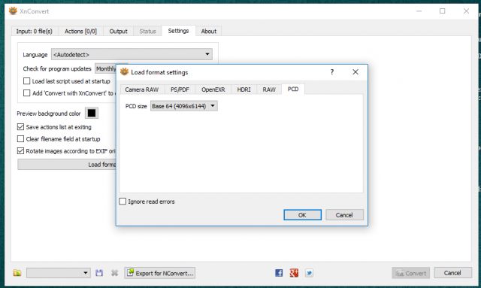481x288 pixels.
Task: Click the dialog help question mark
Action: [x=332, y=72]
